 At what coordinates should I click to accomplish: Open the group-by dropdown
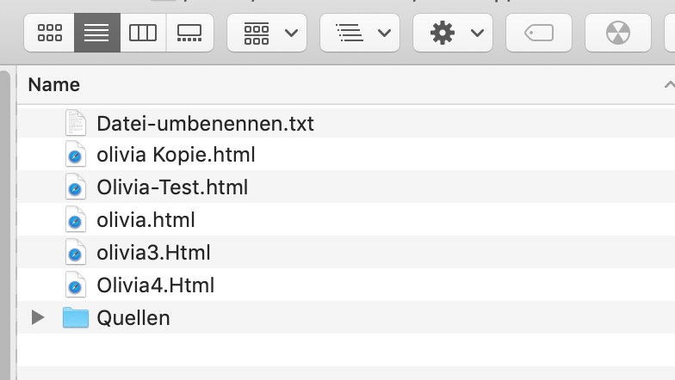pyautogui.click(x=267, y=33)
